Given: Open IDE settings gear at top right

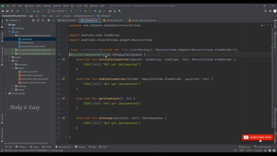Looking at the screenshot, I should 270,11.
